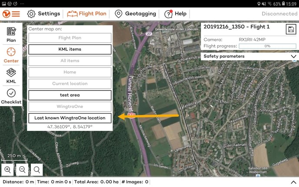Open the pre-flight Checklist
The width and height of the screenshot is (299, 187).
pyautogui.click(x=11, y=96)
